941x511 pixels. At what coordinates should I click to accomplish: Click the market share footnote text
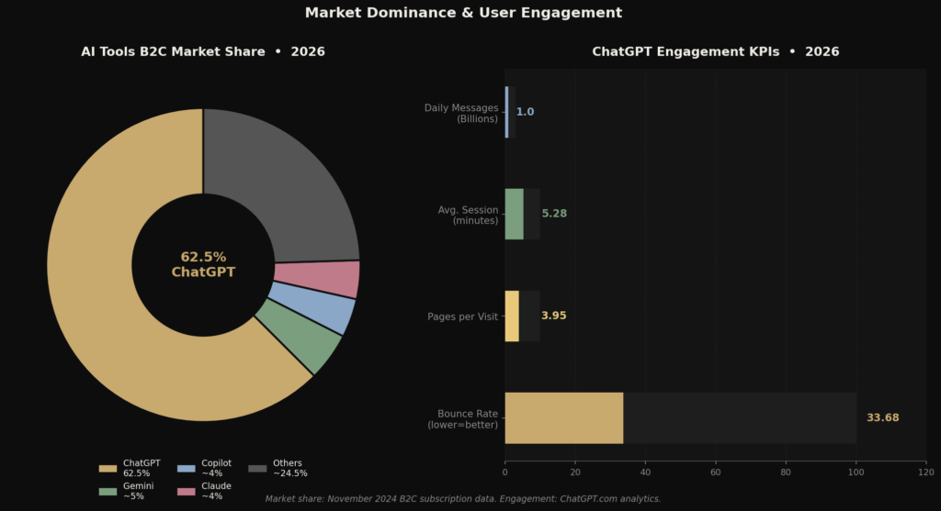click(463, 498)
